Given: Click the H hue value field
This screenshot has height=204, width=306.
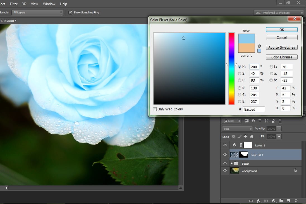Looking at the screenshot, I should pos(254,67).
